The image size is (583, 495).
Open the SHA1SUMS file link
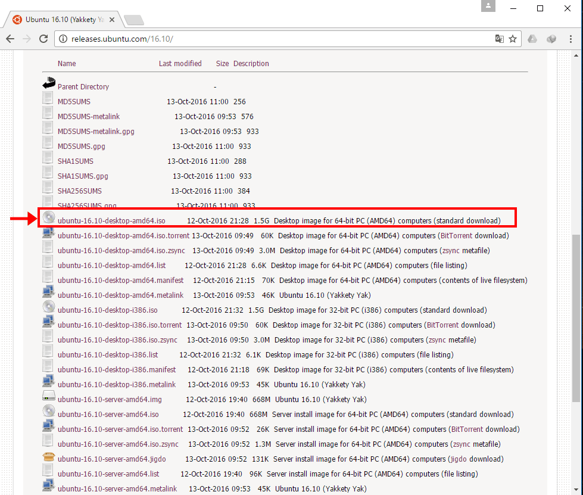tap(76, 161)
